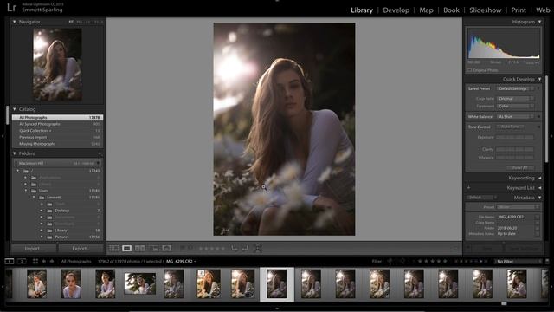Click the Lr application logo
The height and width of the screenshot is (312, 554).
(11, 8)
